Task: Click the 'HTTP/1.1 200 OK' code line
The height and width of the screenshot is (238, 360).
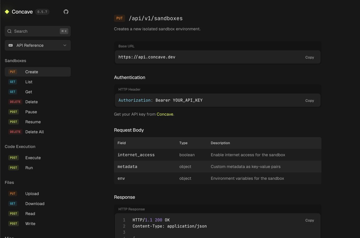Action: [x=151, y=220]
